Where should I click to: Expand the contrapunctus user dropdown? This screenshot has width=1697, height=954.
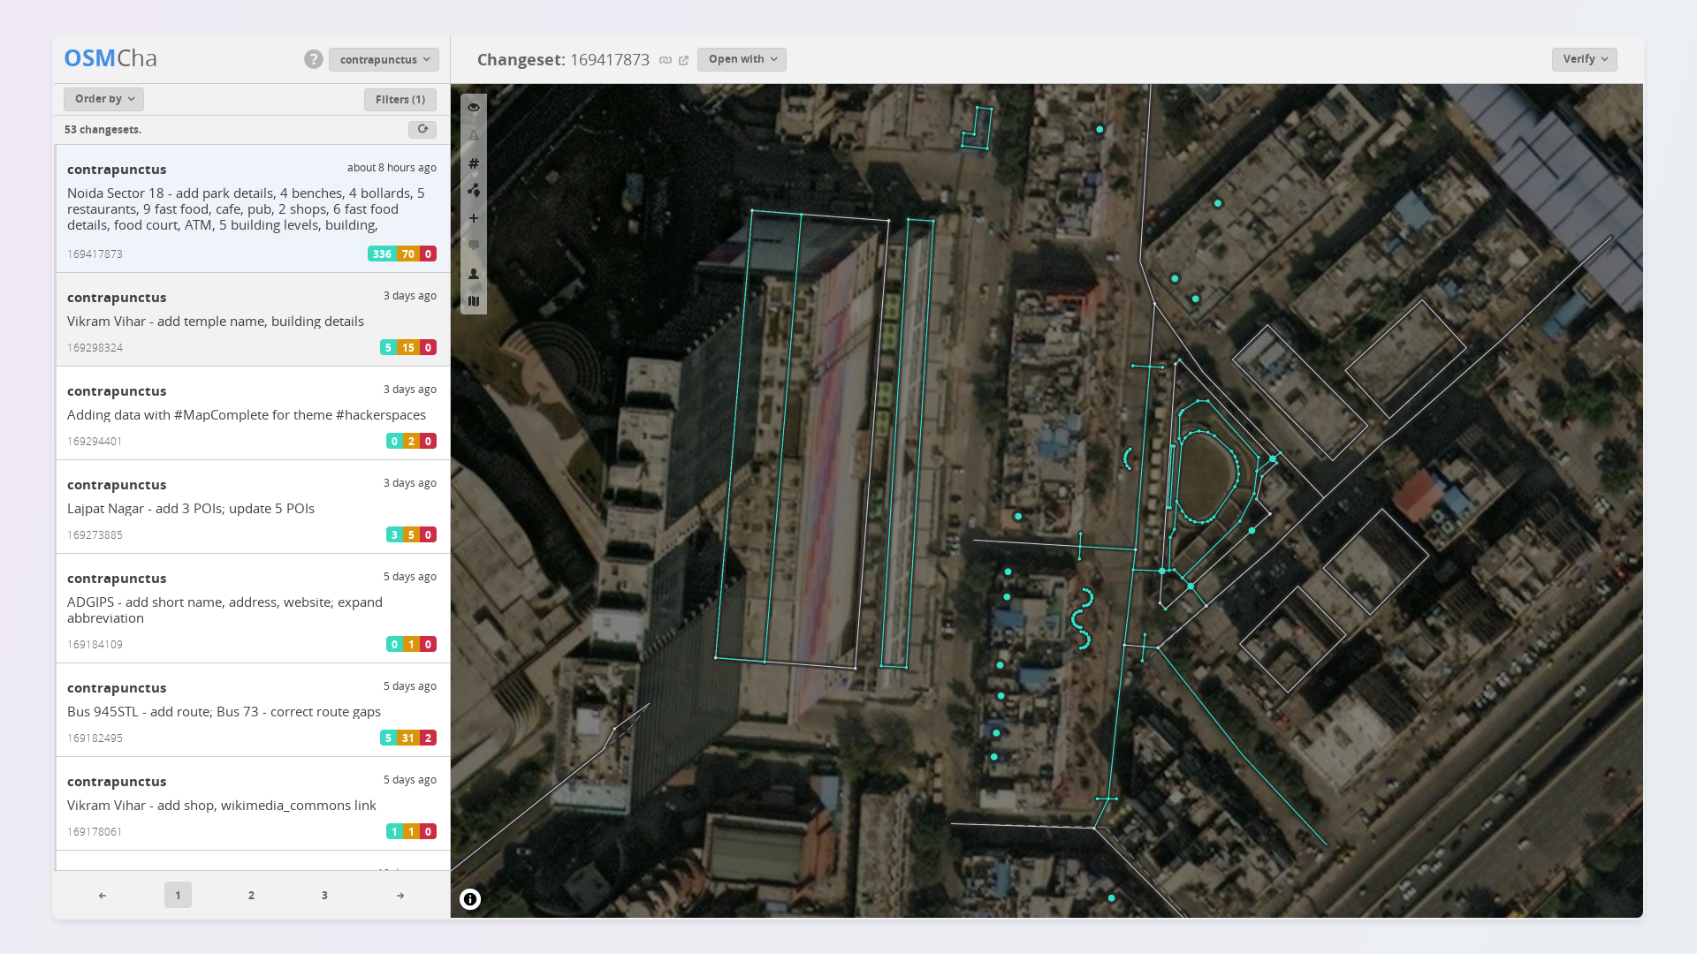click(x=384, y=59)
